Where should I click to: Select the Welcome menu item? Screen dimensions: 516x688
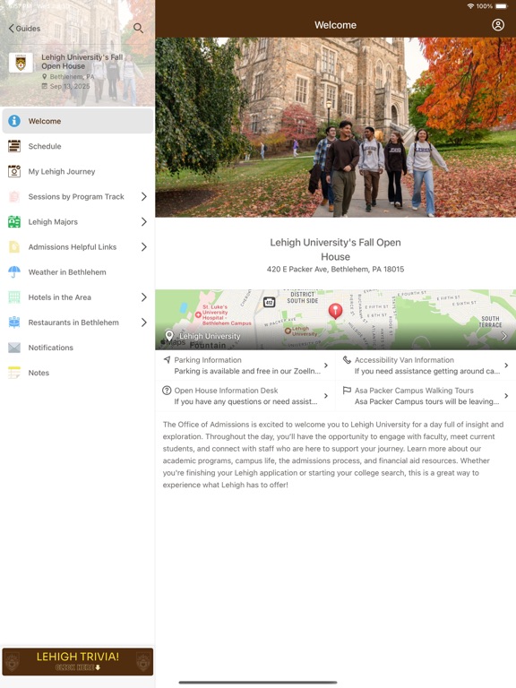coord(78,121)
